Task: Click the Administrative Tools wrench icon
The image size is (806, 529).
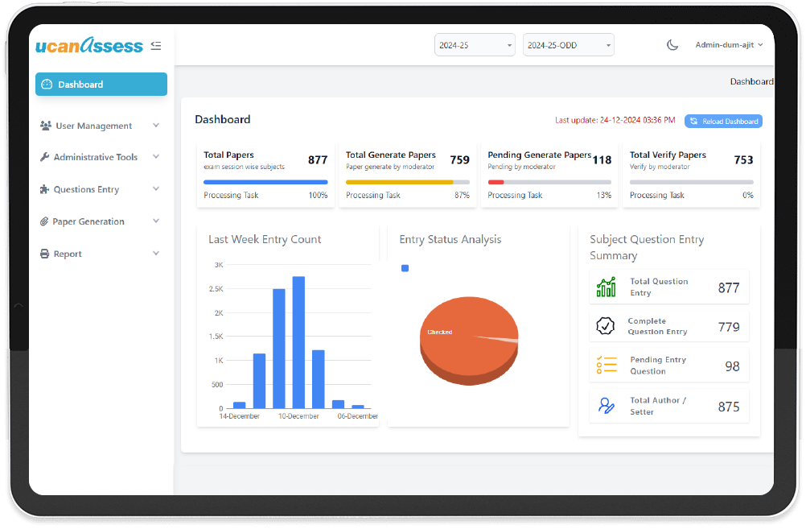Action: click(x=45, y=157)
